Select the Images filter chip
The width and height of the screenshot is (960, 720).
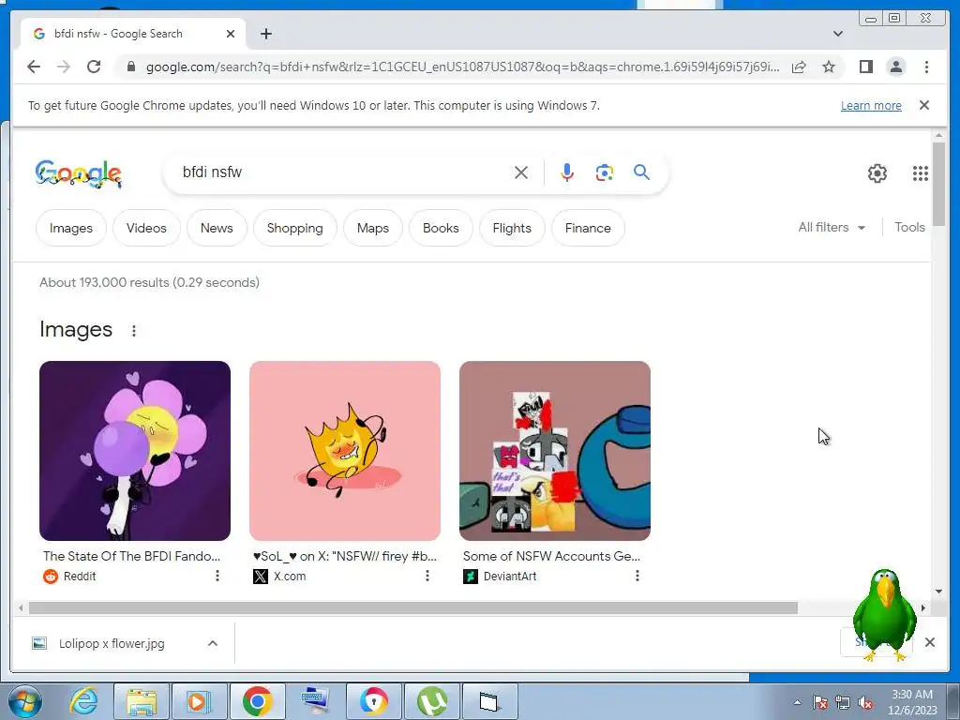[x=71, y=228]
